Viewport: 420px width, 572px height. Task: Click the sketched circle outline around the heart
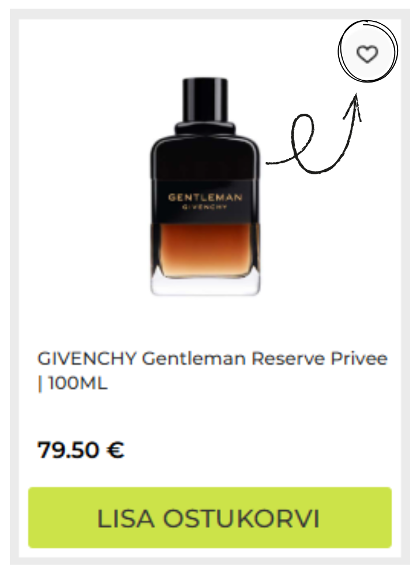coord(367,51)
